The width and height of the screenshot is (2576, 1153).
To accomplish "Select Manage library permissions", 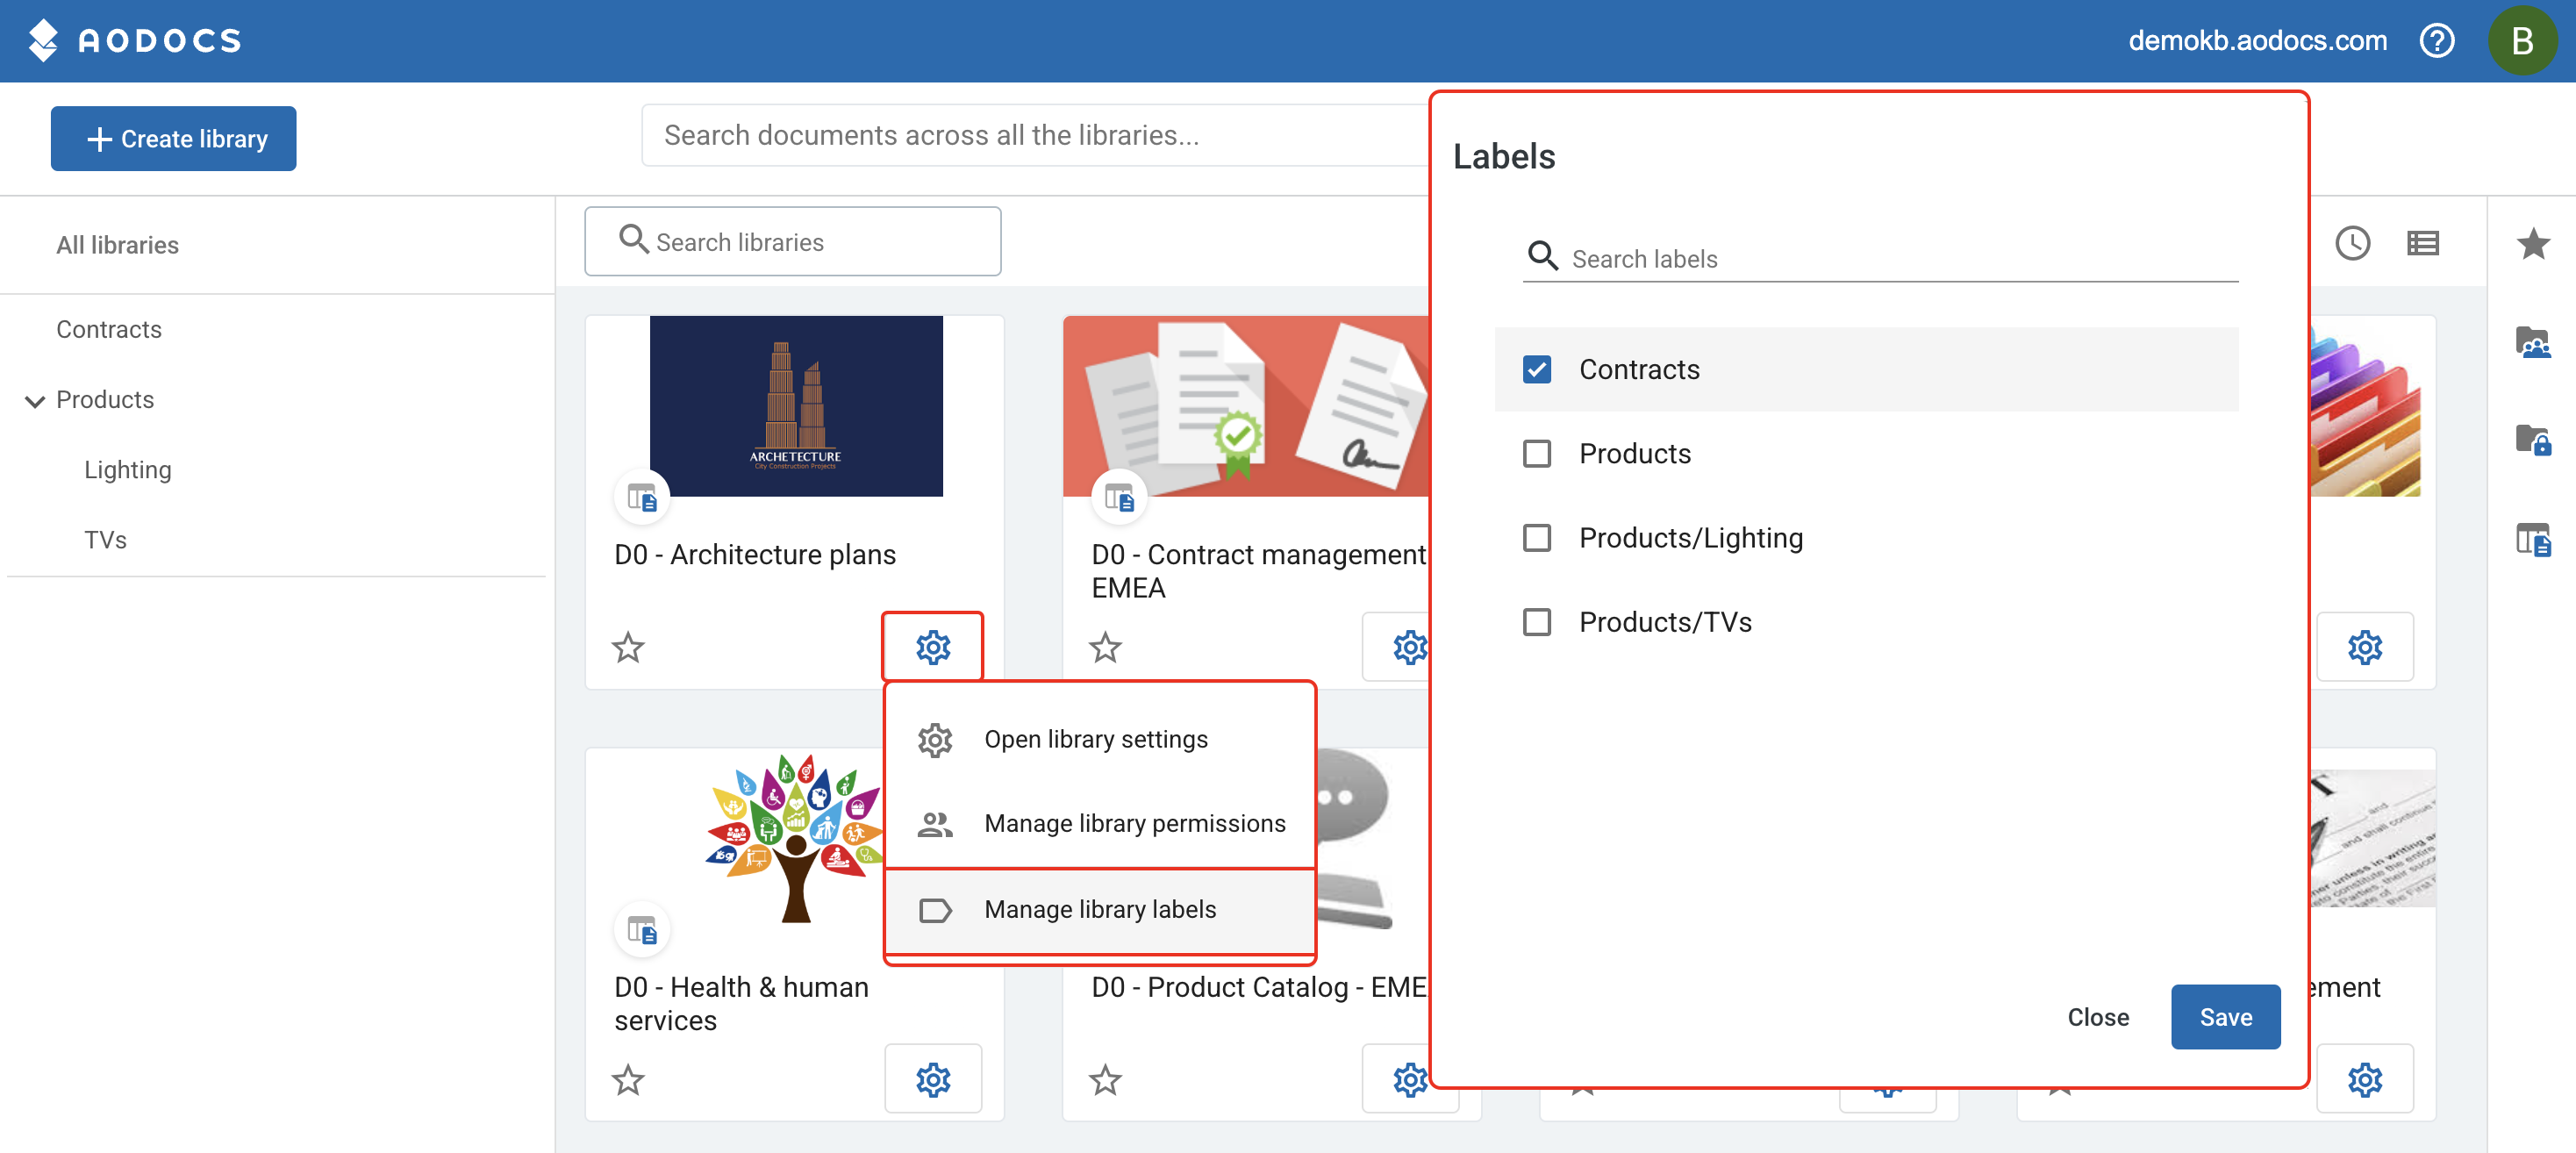I will coord(1100,823).
